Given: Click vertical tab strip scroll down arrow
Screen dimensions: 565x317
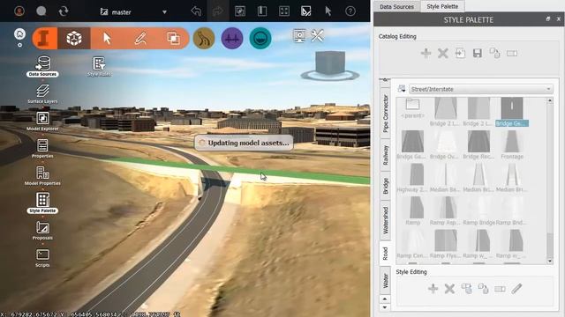Looking at the screenshot, I should coord(385,307).
